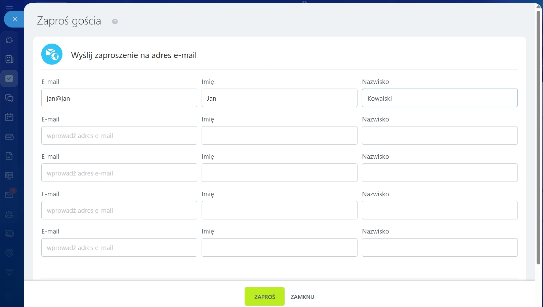Open the news feed icon in sidebar

(9, 59)
